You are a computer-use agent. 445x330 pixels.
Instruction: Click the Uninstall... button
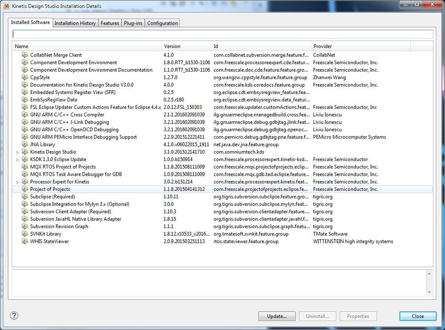tap(317, 316)
